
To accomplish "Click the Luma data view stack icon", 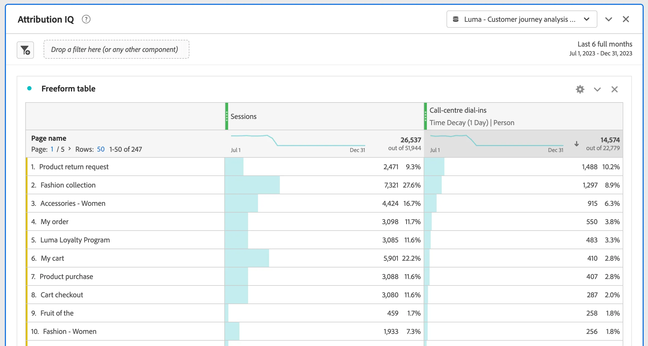I will click(456, 19).
